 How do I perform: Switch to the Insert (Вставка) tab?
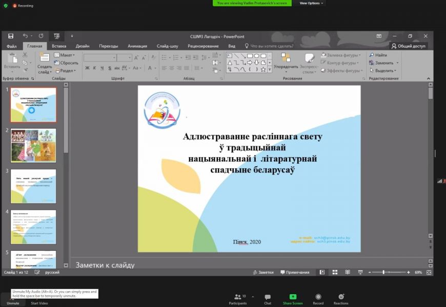pos(59,46)
